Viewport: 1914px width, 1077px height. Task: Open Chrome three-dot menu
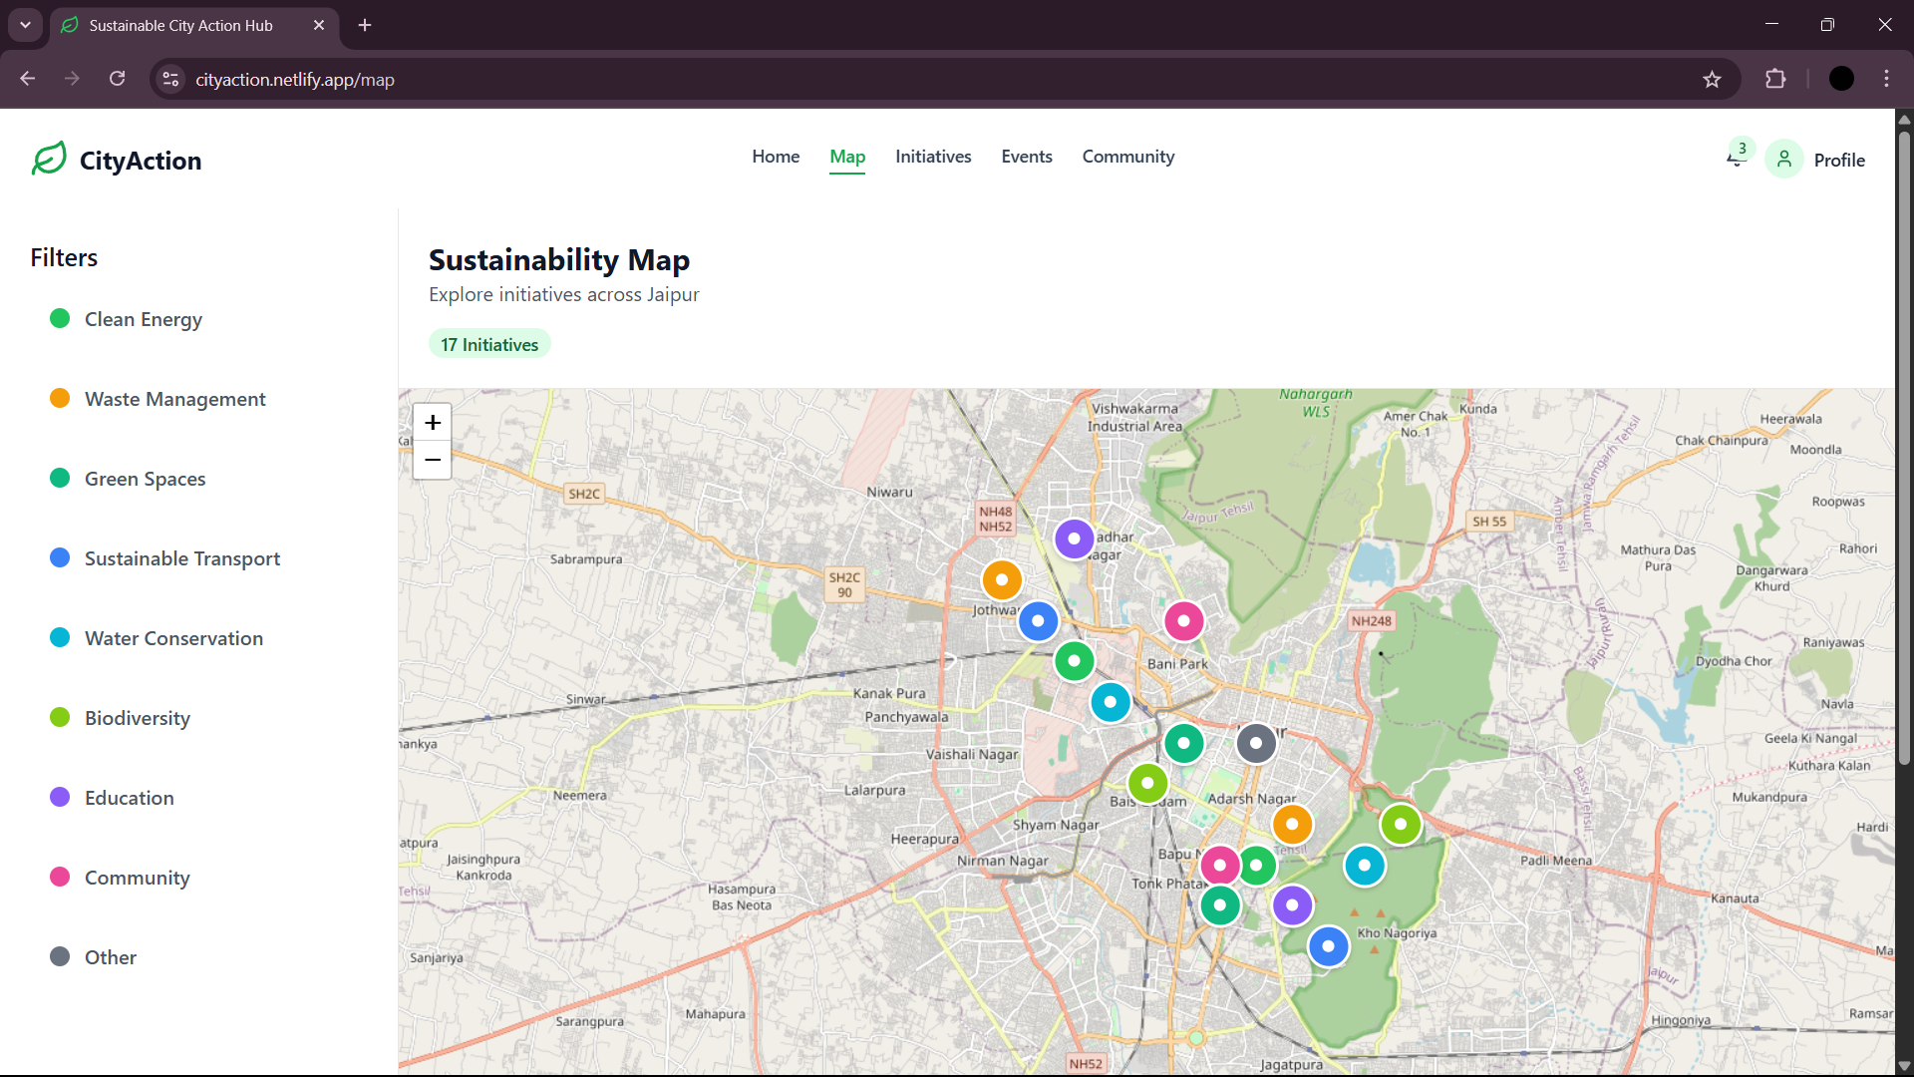point(1886,80)
